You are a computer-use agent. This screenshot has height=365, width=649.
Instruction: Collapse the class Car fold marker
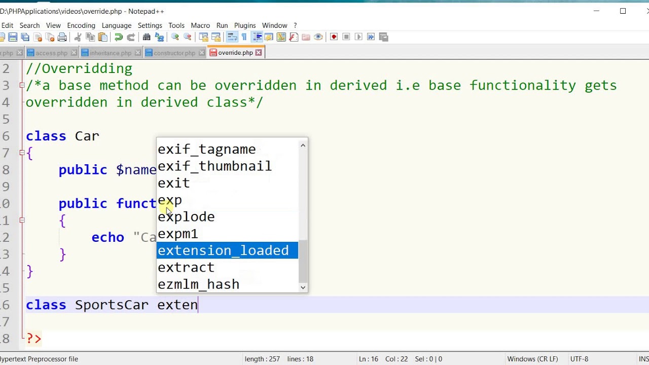tap(22, 153)
